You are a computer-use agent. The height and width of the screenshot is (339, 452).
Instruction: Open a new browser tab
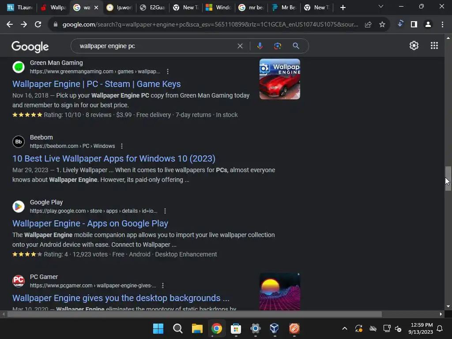click(343, 8)
